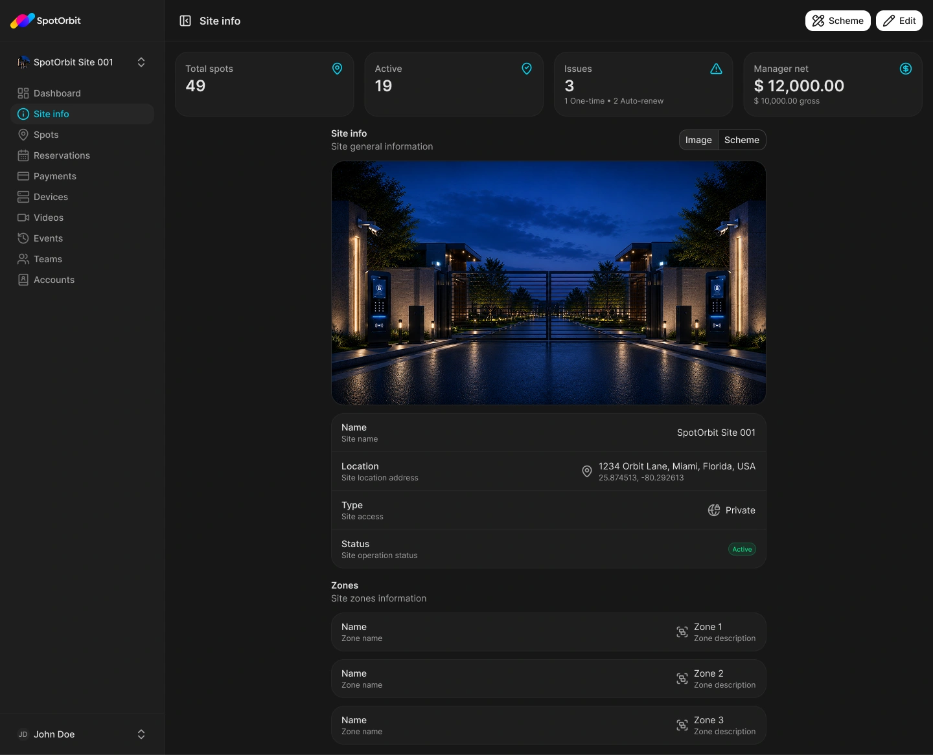
Task: Navigate to Payments in the sidebar
Action: coord(82,176)
